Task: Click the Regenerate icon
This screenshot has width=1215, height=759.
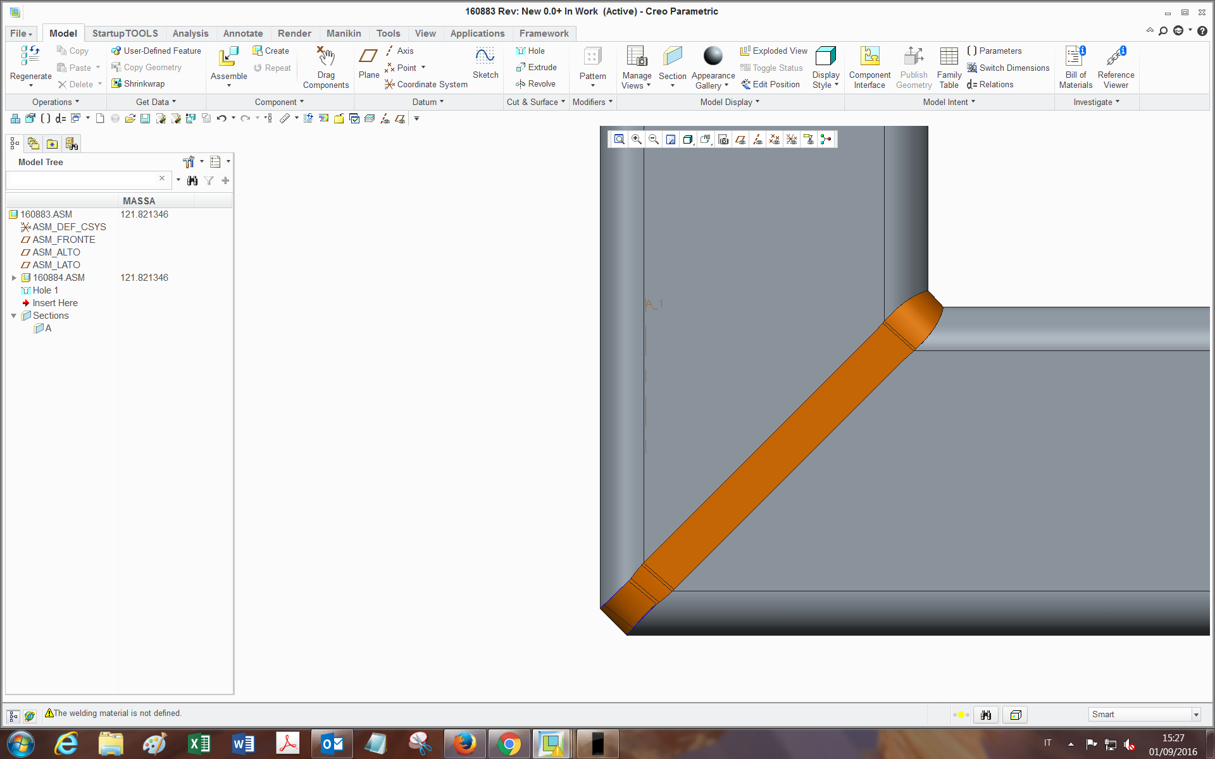Action: pyautogui.click(x=30, y=56)
